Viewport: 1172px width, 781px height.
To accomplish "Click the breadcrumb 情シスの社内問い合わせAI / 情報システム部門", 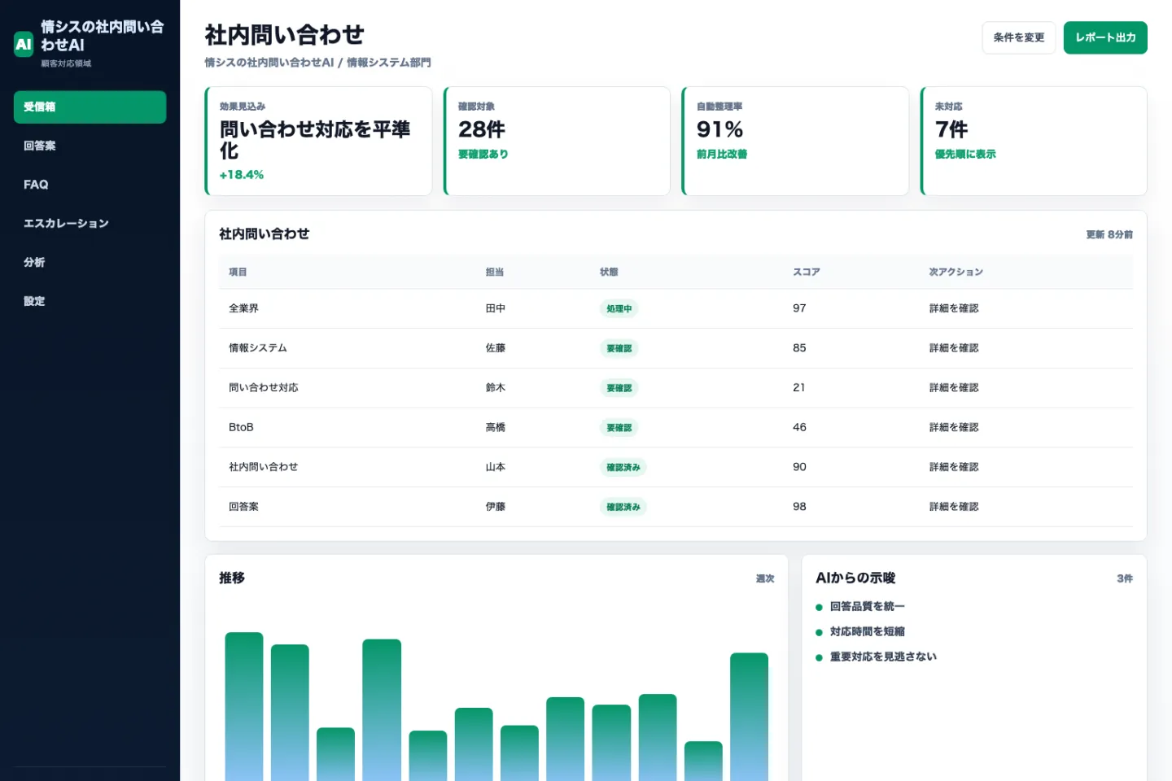I will click(x=317, y=63).
